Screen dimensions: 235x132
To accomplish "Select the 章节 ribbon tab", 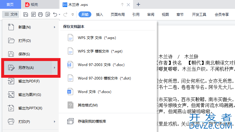I will tap(180, 14).
